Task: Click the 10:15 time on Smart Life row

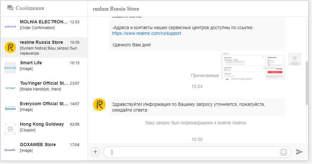Action: (75, 63)
